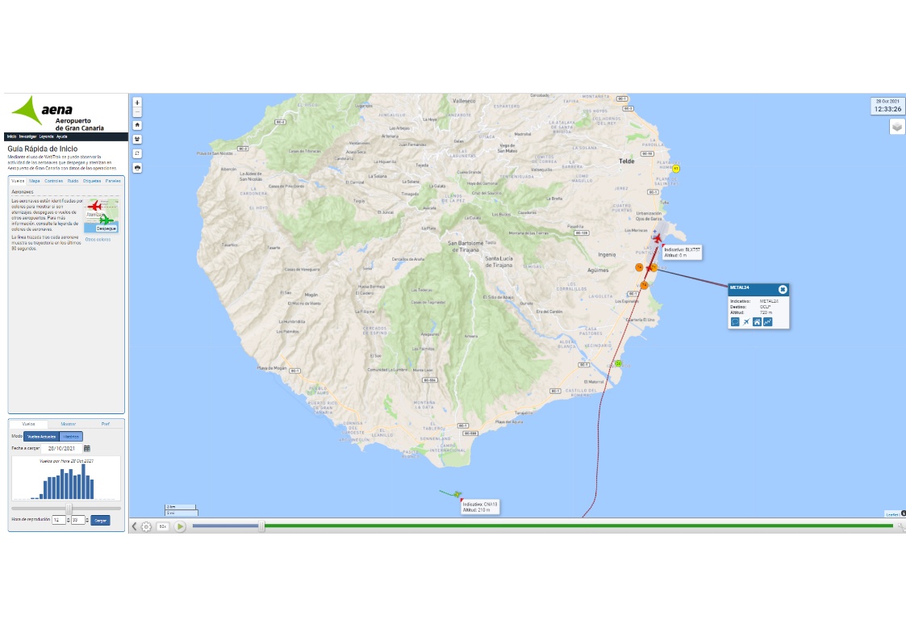Open playback settings gear icon
Image resolution: width=906 pixels, height=641 pixels.
coord(147,526)
